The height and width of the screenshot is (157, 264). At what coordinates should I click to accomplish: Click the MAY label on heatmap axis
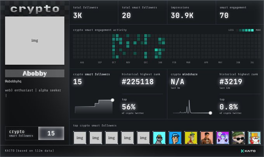(x=220, y=62)
